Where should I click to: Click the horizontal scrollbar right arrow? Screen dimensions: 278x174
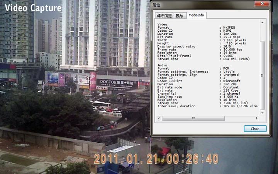pyautogui.click(x=257, y=118)
